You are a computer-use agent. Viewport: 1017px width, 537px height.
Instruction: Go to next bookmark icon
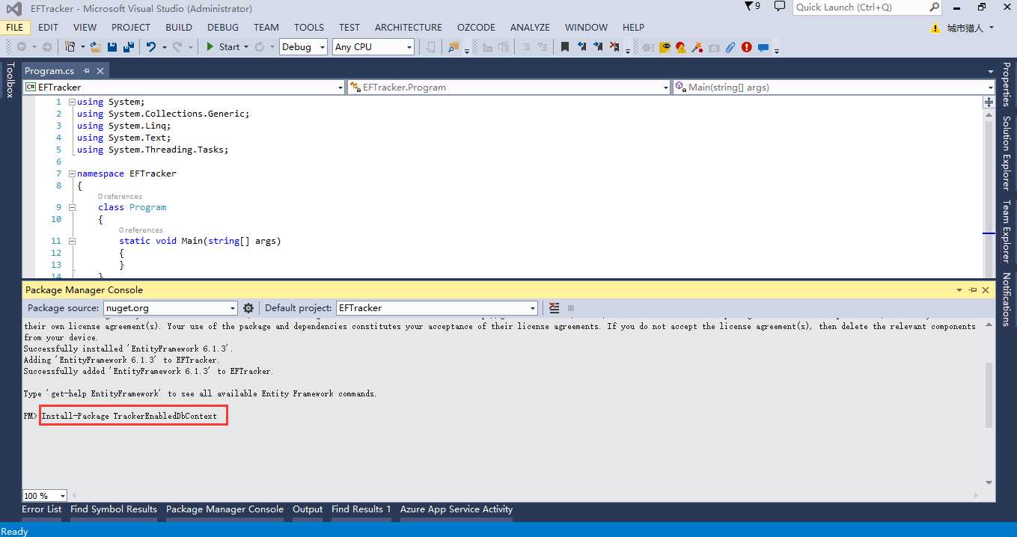pos(598,46)
